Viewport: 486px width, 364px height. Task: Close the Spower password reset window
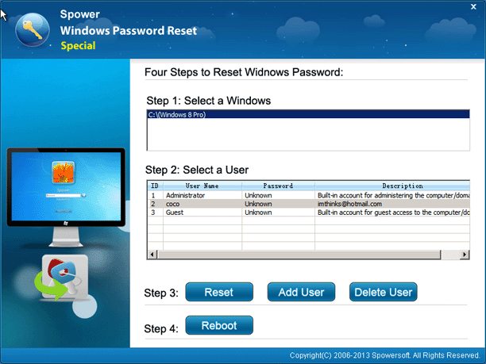473,6
